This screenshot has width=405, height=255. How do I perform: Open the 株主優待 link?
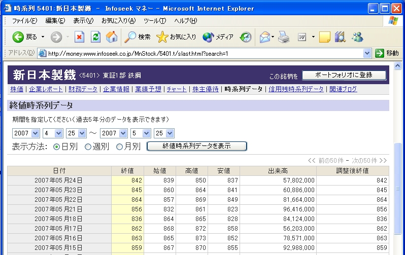pyautogui.click(x=206, y=89)
